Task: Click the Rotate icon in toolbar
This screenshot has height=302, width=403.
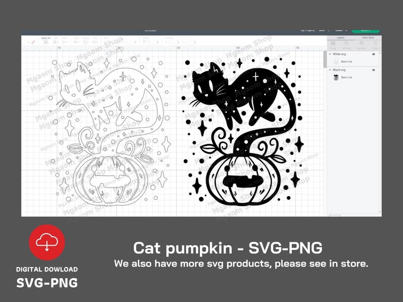Action: coord(145,42)
